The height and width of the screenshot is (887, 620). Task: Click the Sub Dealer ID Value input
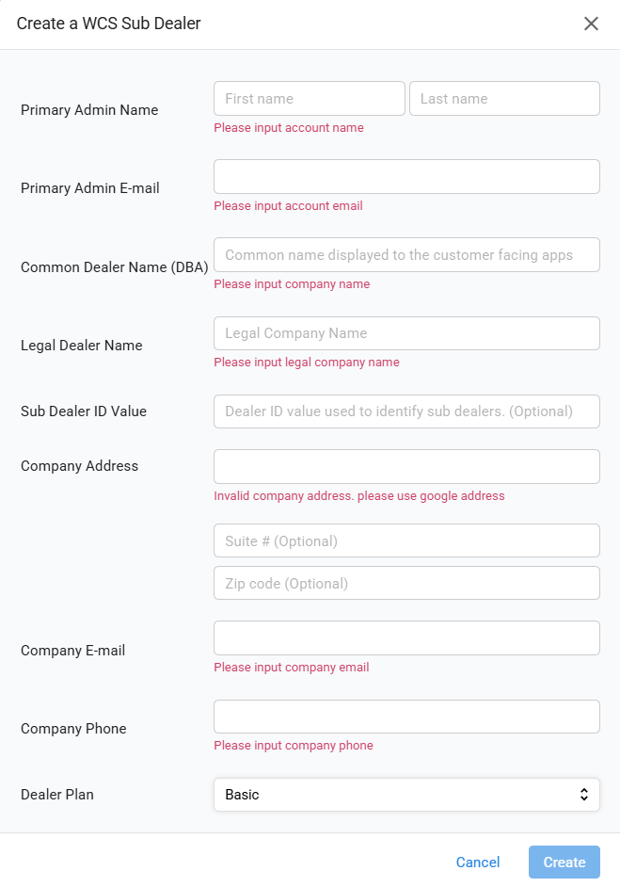click(406, 411)
